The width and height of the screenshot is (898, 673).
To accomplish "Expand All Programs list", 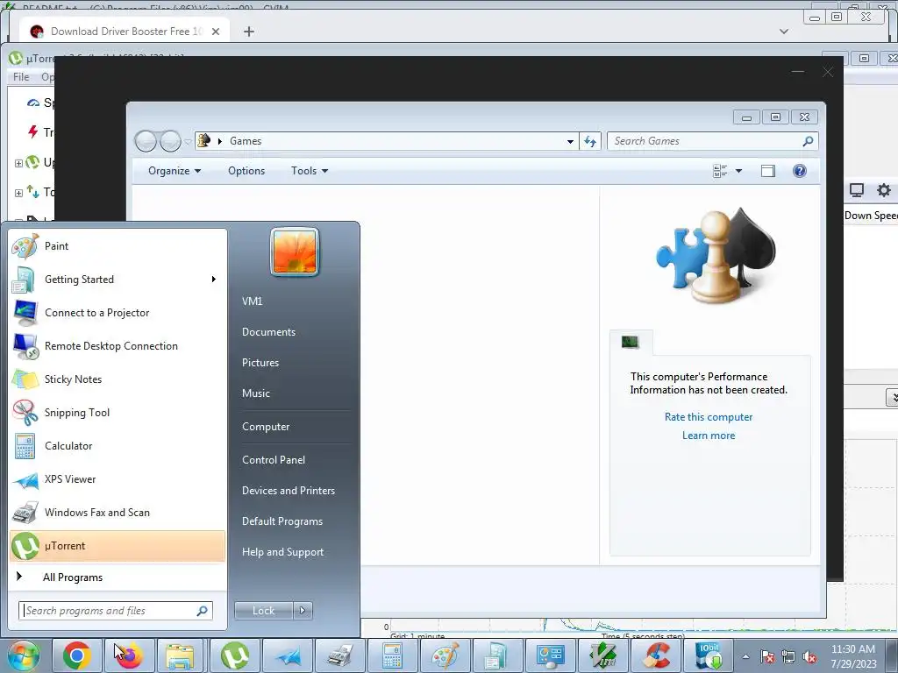I will (x=118, y=577).
